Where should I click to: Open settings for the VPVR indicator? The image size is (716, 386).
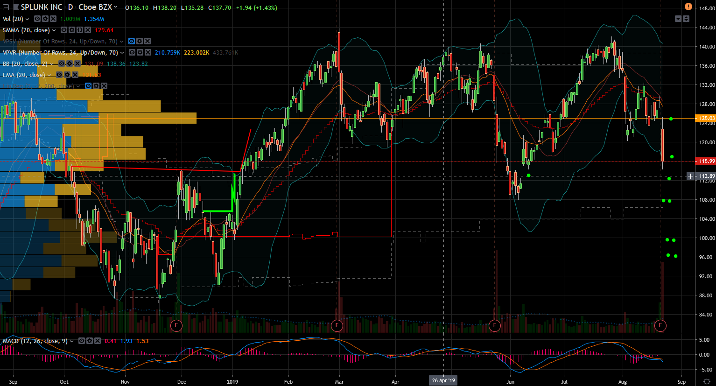[140, 52]
